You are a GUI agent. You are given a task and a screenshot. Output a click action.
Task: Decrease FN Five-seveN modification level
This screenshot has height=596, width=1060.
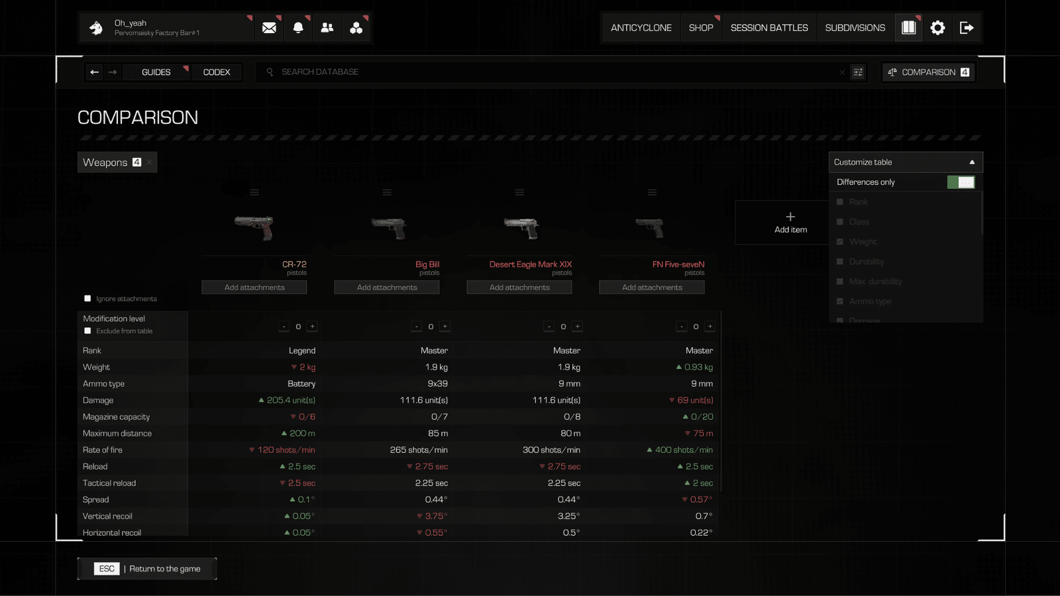tap(682, 326)
